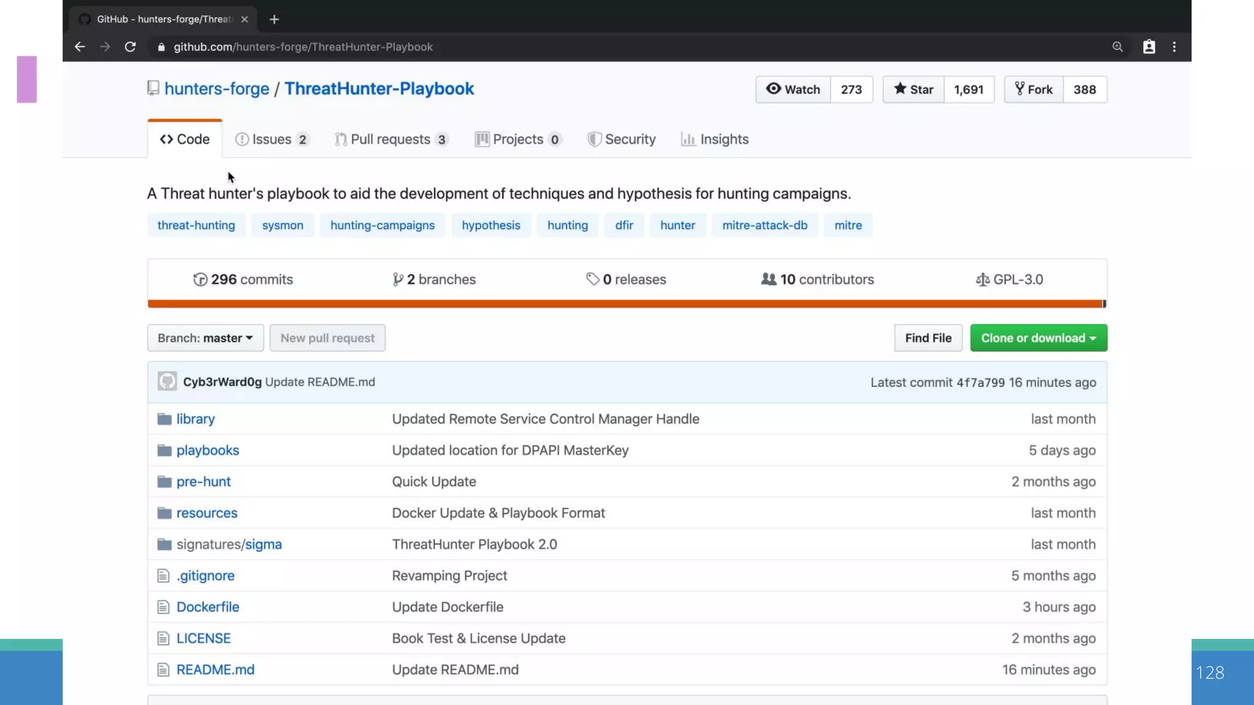Open the Issues tab
1254x705 pixels.
coord(271,140)
